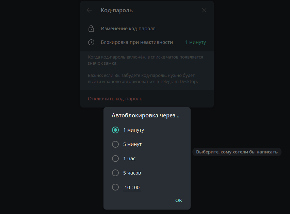Open Блокировка при неактивности setting
Screen dimensions: 290x214
(x=137, y=43)
